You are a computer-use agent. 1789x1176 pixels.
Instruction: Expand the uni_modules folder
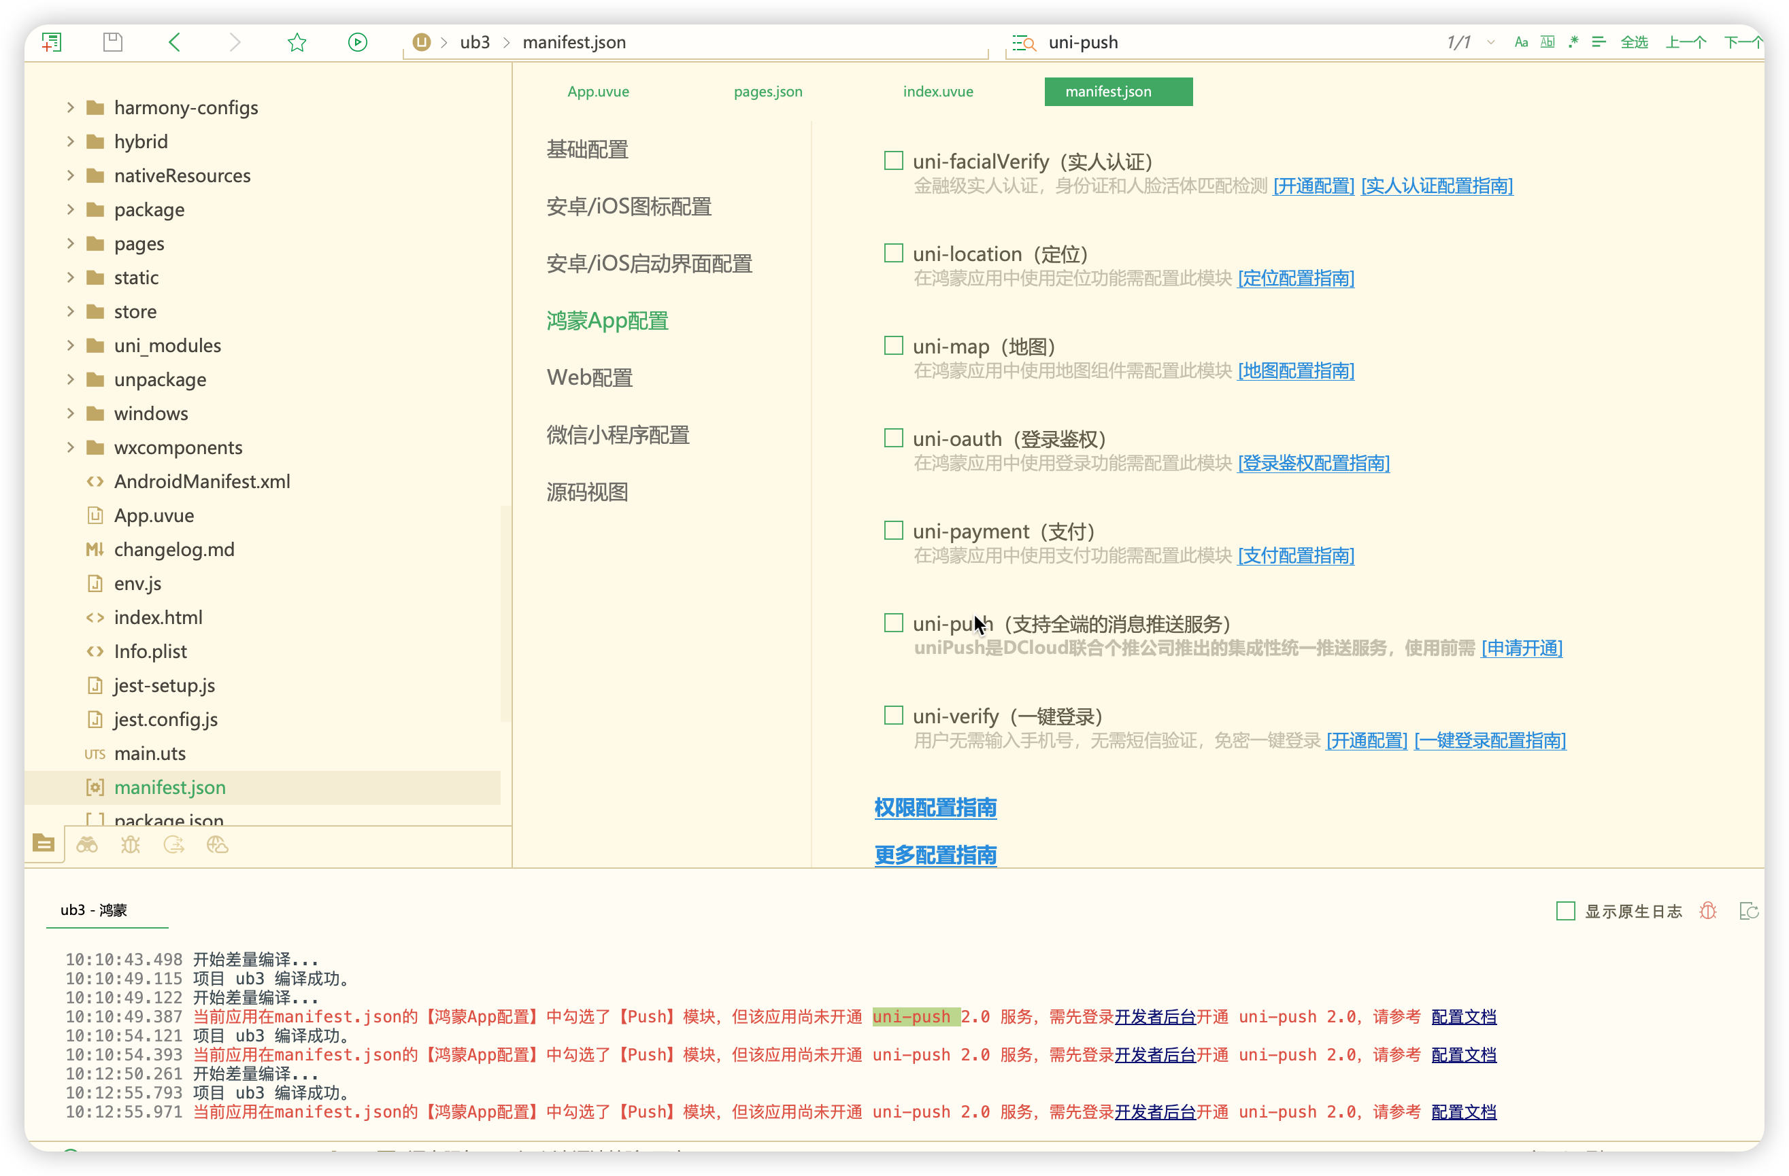click(71, 345)
